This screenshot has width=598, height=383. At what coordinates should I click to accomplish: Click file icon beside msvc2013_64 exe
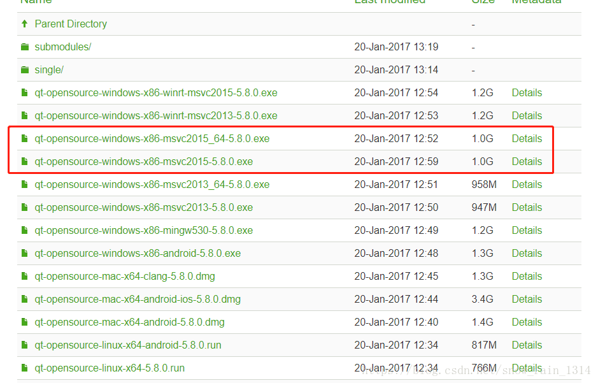pyautogui.click(x=25, y=185)
